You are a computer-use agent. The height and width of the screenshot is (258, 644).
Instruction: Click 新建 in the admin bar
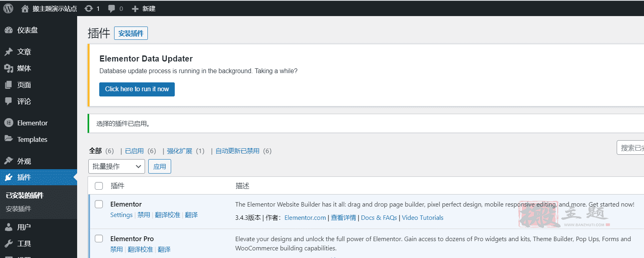click(x=149, y=8)
